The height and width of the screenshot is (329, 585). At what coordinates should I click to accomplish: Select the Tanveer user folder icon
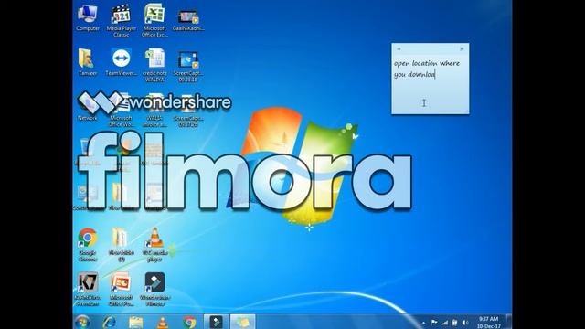[x=88, y=62]
